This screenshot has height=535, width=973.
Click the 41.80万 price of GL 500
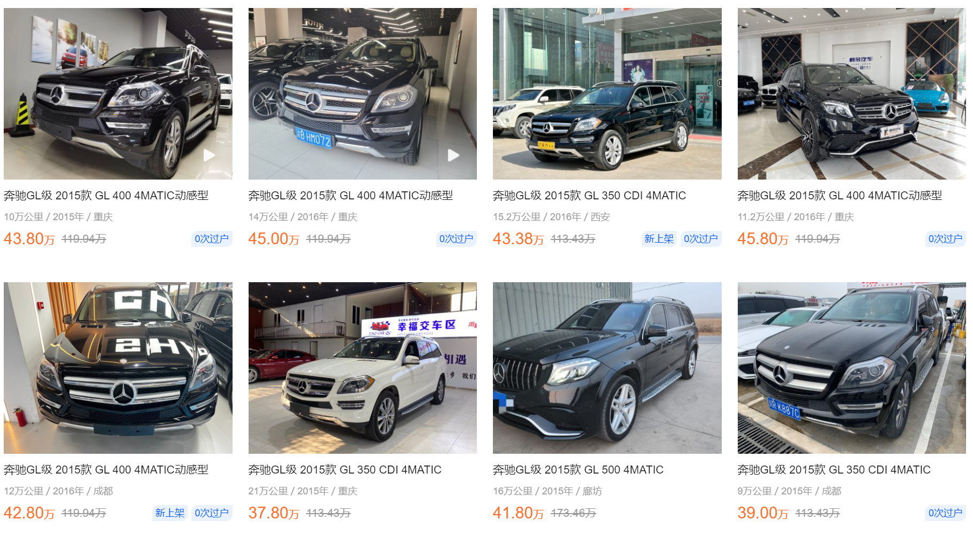click(x=518, y=513)
